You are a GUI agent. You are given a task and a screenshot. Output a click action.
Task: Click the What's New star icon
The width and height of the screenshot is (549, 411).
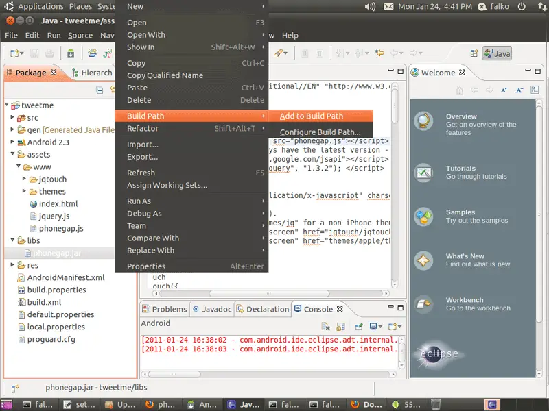pyautogui.click(x=423, y=260)
